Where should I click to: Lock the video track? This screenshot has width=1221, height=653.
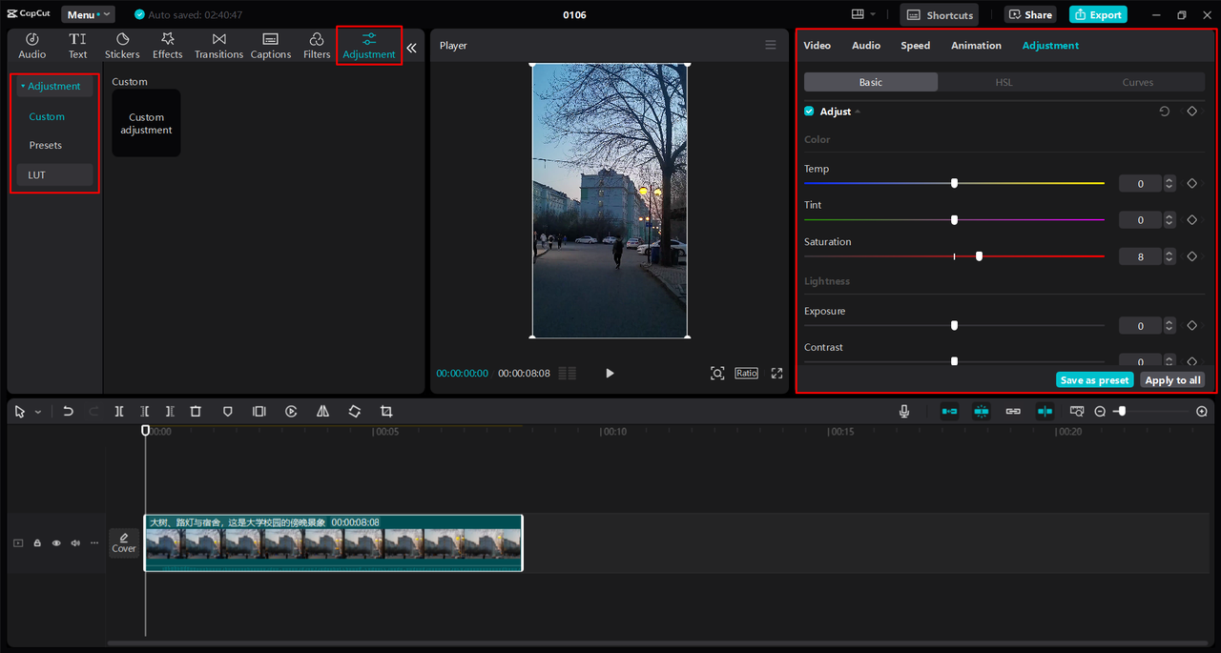[x=37, y=543]
